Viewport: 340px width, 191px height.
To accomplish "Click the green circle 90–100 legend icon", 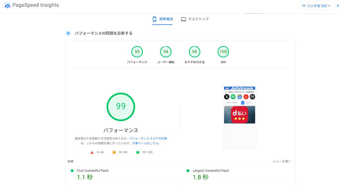I will coord(138,152).
